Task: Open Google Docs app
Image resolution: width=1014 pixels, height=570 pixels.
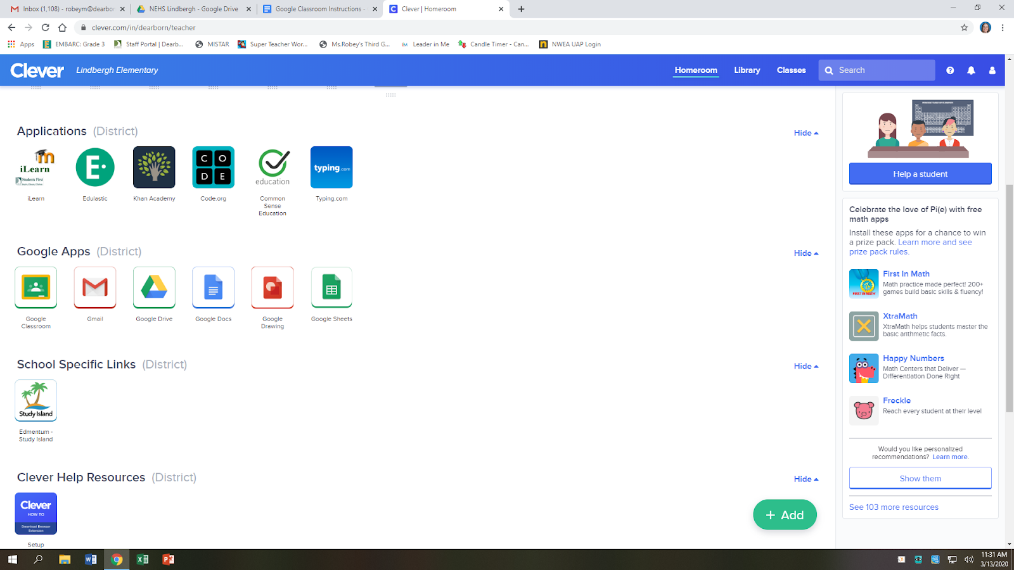Action: click(x=214, y=288)
